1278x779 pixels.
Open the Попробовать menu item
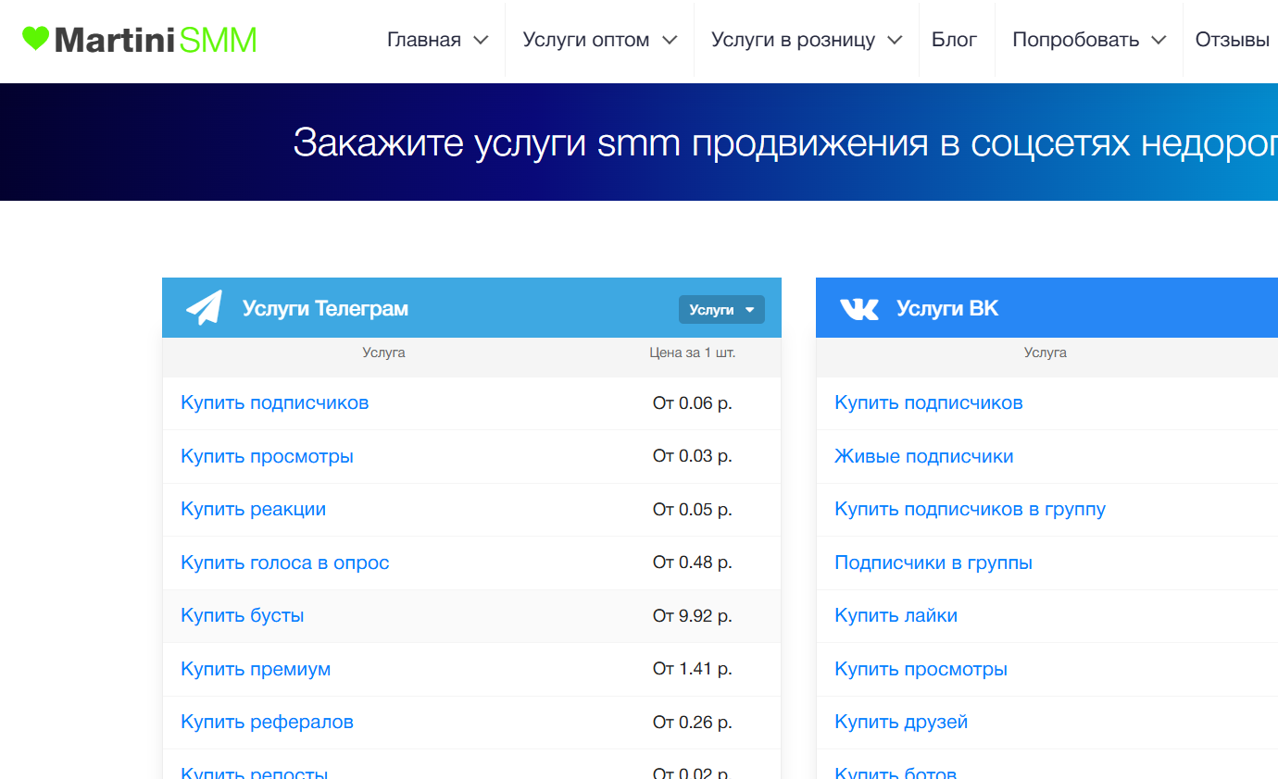(1075, 40)
